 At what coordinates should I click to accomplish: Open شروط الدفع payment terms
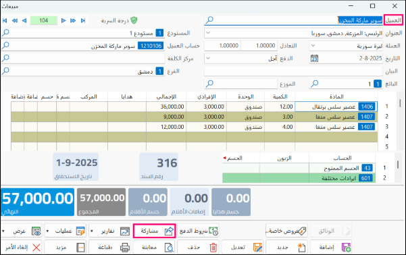(199, 231)
